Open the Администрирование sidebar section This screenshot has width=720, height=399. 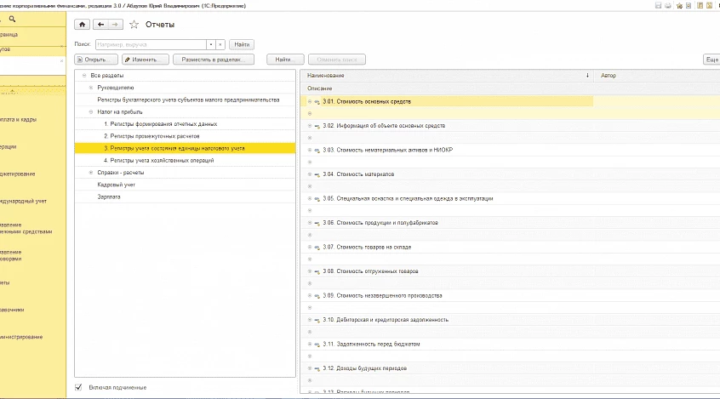click(21, 337)
